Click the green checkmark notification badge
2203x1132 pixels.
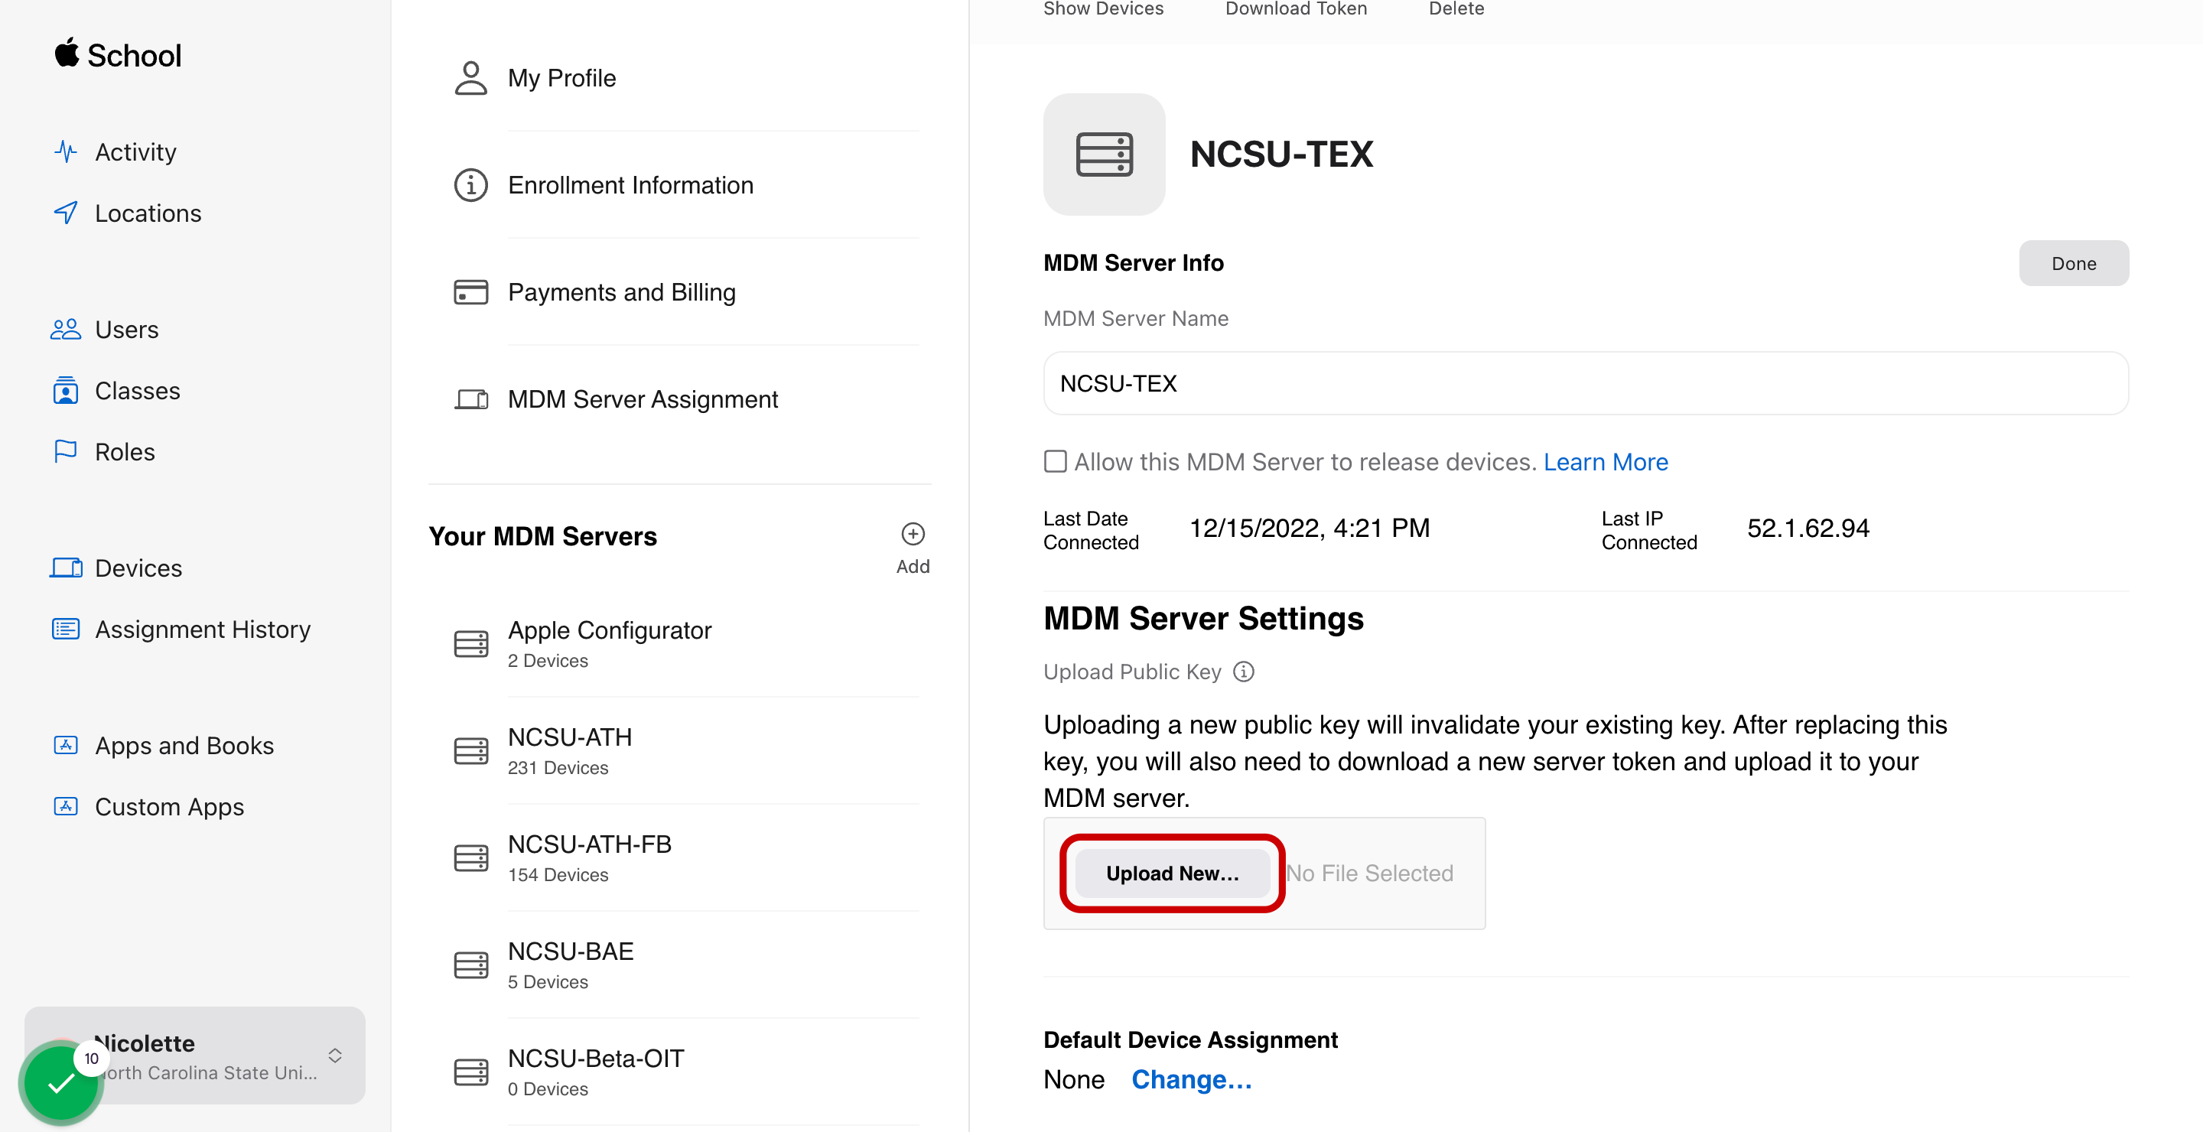(x=60, y=1083)
